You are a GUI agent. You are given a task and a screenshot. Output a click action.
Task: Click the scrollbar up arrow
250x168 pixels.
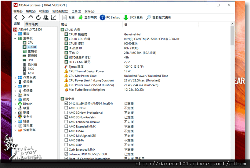232,24
